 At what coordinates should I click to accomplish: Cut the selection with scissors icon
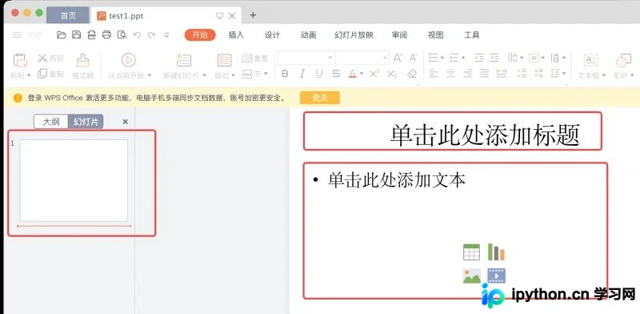[42, 58]
